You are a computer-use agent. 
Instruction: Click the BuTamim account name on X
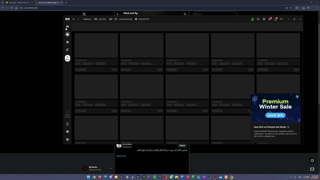coord(93,167)
